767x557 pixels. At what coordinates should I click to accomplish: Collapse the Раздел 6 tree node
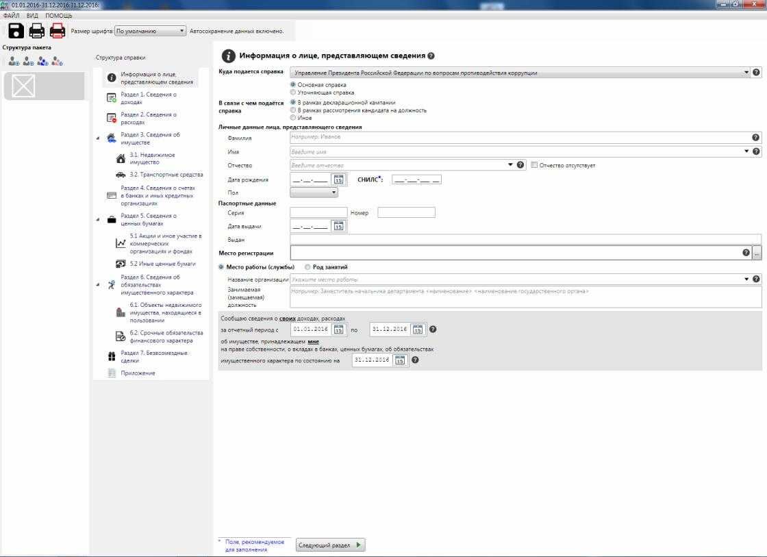[x=98, y=284]
